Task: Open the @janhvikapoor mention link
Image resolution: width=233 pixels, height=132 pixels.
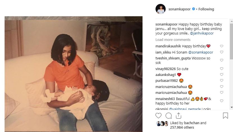Action: (x=202, y=33)
